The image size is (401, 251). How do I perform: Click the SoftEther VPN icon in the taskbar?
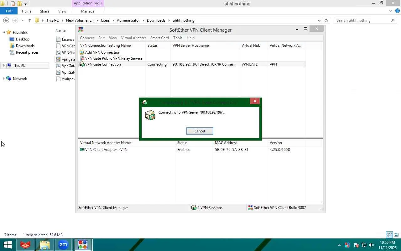point(83,245)
